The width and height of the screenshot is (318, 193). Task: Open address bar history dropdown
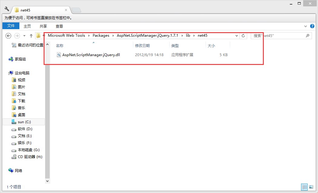(x=237, y=36)
